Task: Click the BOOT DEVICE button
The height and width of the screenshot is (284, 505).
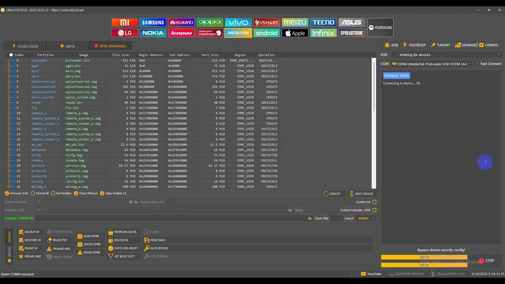Action: 361,194
